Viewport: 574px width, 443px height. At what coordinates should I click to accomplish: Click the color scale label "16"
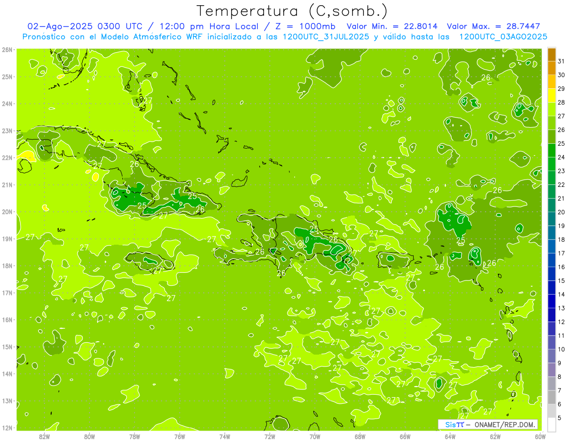[562, 267]
